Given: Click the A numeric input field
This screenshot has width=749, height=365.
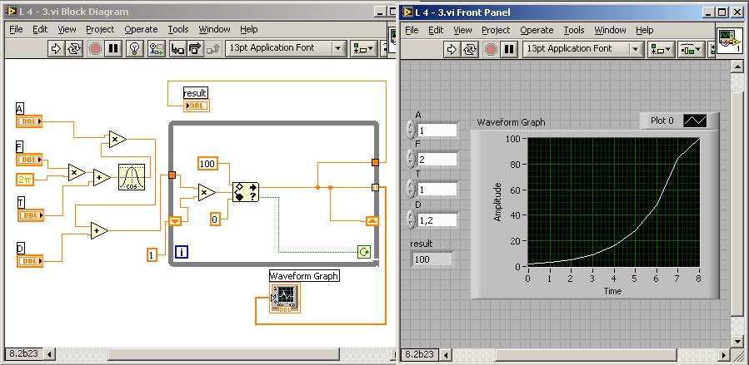Looking at the screenshot, I should (437, 130).
